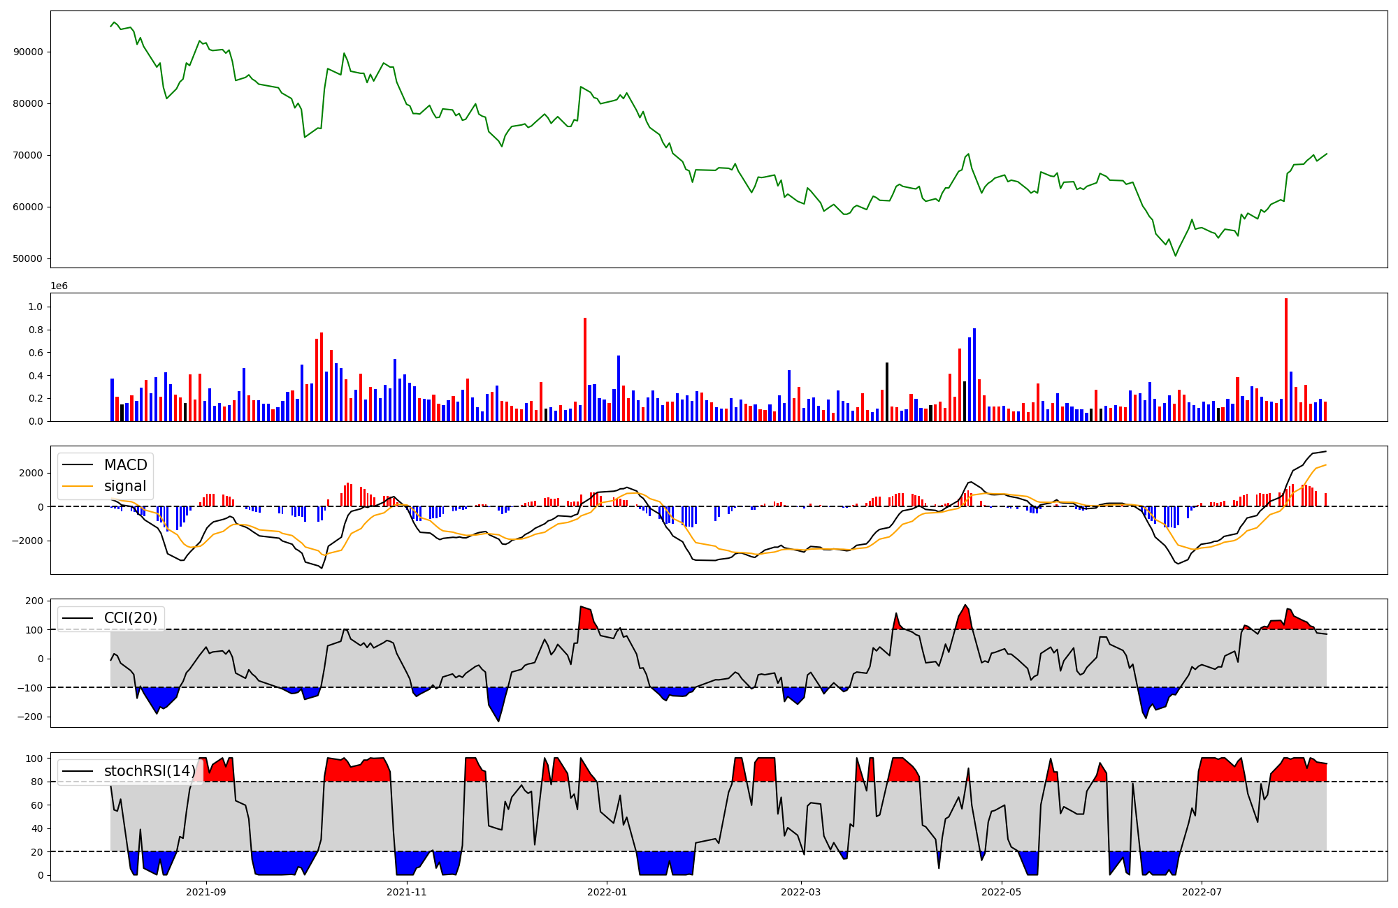1398x908 pixels.
Task: Click the 2021-11 date tick label
Action: click(406, 892)
